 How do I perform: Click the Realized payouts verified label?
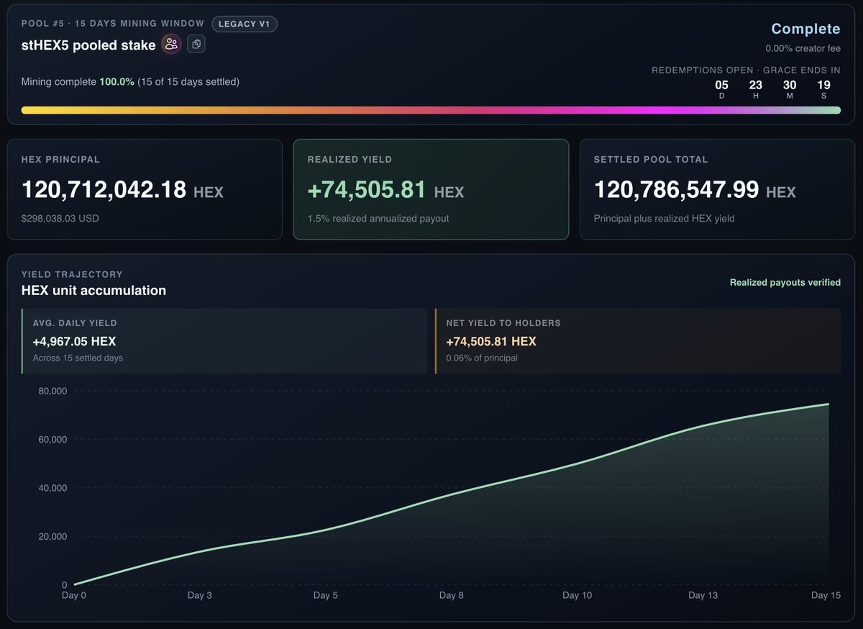click(x=785, y=283)
